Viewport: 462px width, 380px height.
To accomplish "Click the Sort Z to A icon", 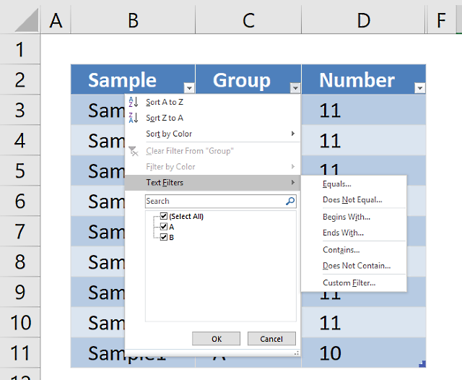I will point(133,118).
